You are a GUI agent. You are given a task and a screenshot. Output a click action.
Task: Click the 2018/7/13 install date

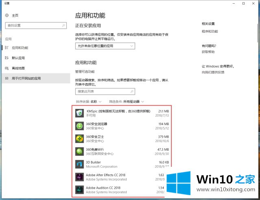click(162, 115)
